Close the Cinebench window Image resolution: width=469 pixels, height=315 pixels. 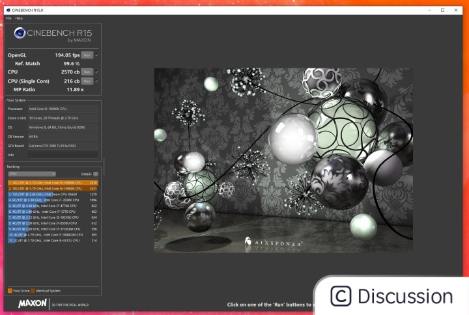pyautogui.click(x=456, y=10)
